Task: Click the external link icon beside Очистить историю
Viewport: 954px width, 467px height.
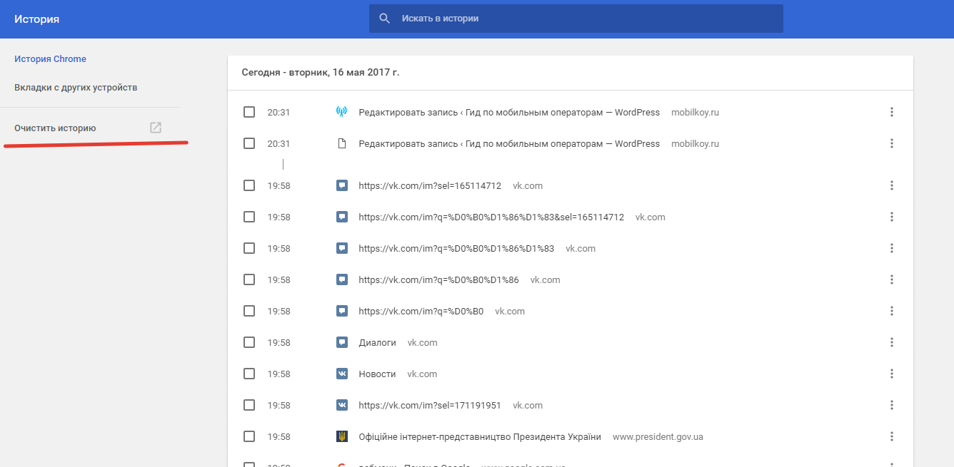Action: (x=155, y=128)
